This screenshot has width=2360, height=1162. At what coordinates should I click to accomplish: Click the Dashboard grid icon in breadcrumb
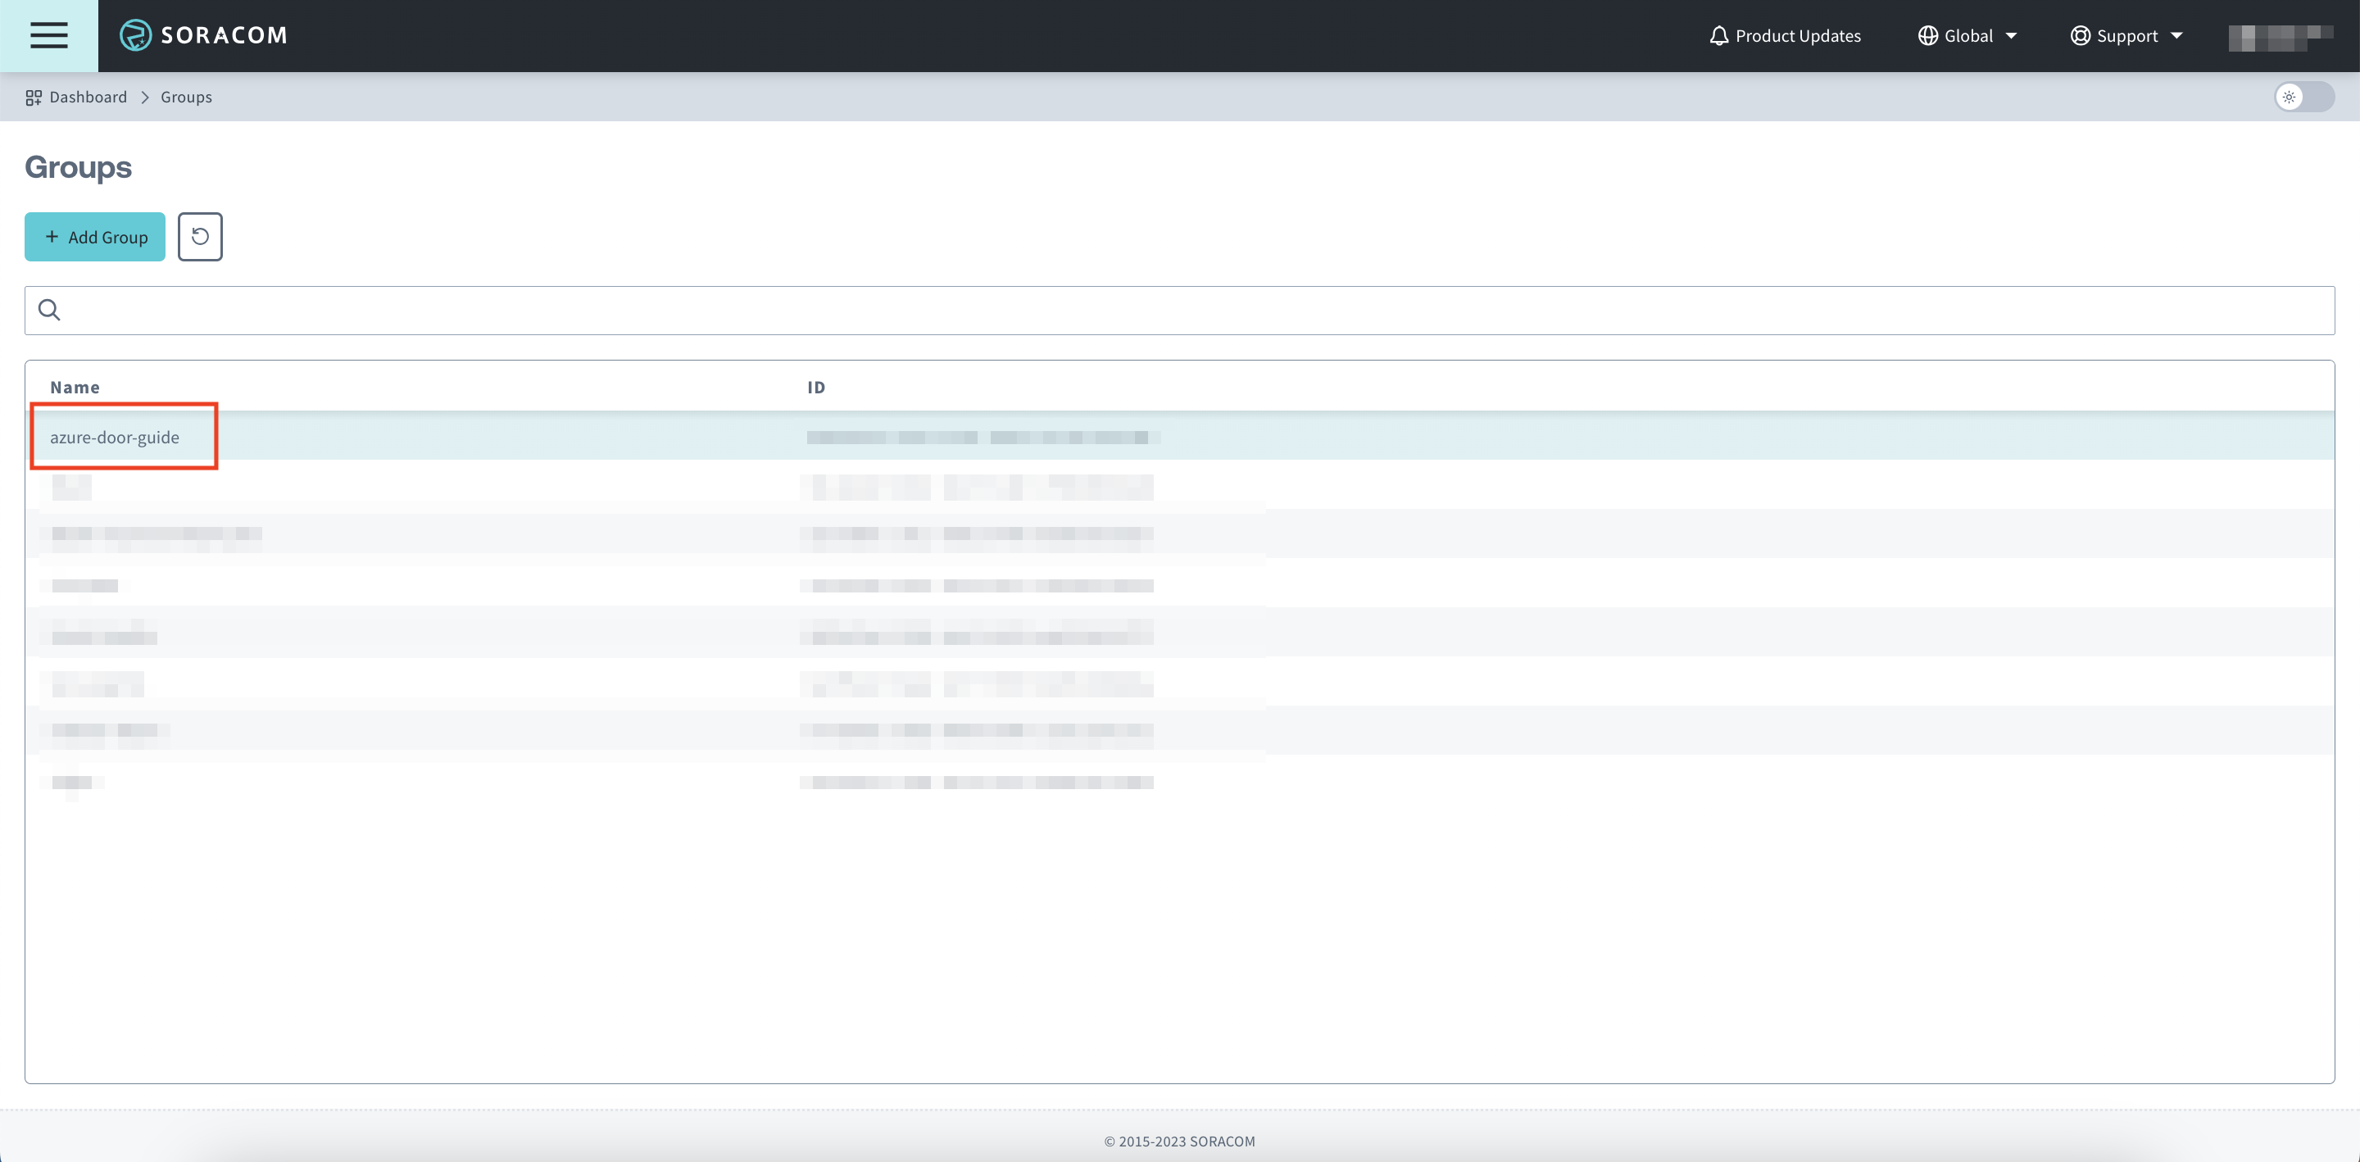click(x=34, y=98)
